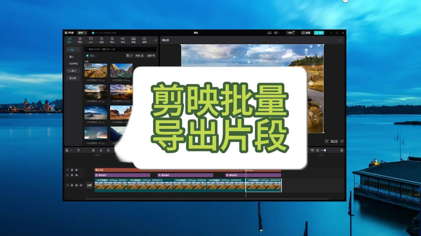Click the delete-left trim icon
The image size is (421, 236).
101,150
